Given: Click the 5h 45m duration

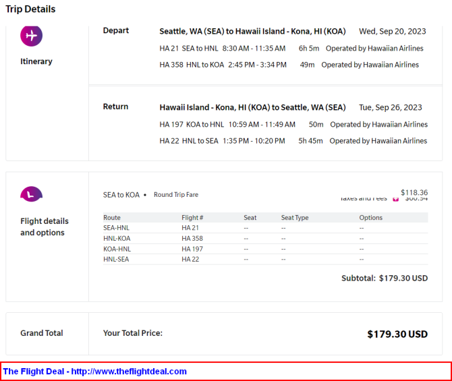Looking at the screenshot, I should (x=310, y=141).
